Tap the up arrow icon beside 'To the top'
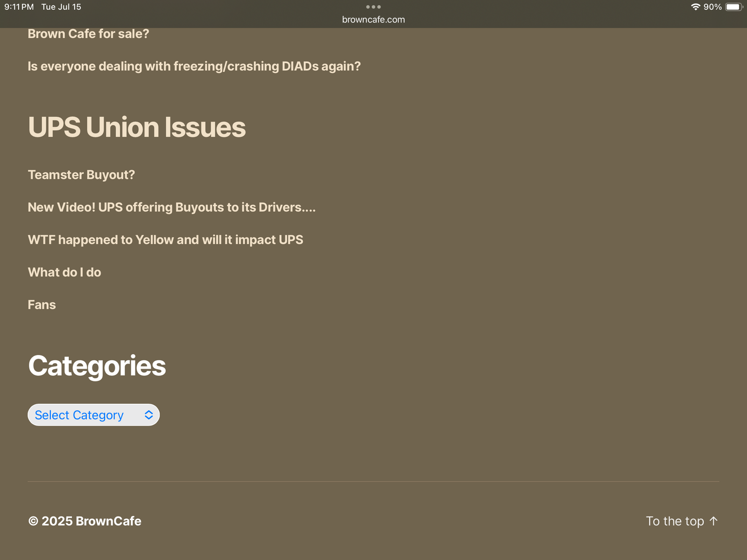 click(x=713, y=521)
